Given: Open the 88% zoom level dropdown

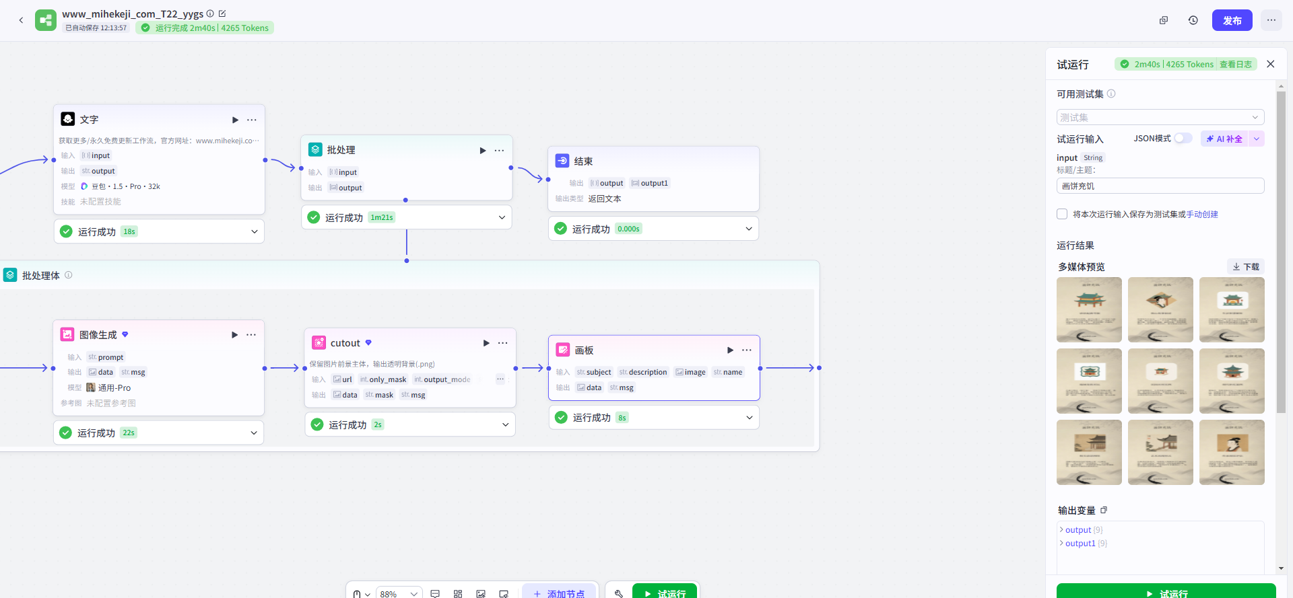Looking at the screenshot, I should (399, 593).
